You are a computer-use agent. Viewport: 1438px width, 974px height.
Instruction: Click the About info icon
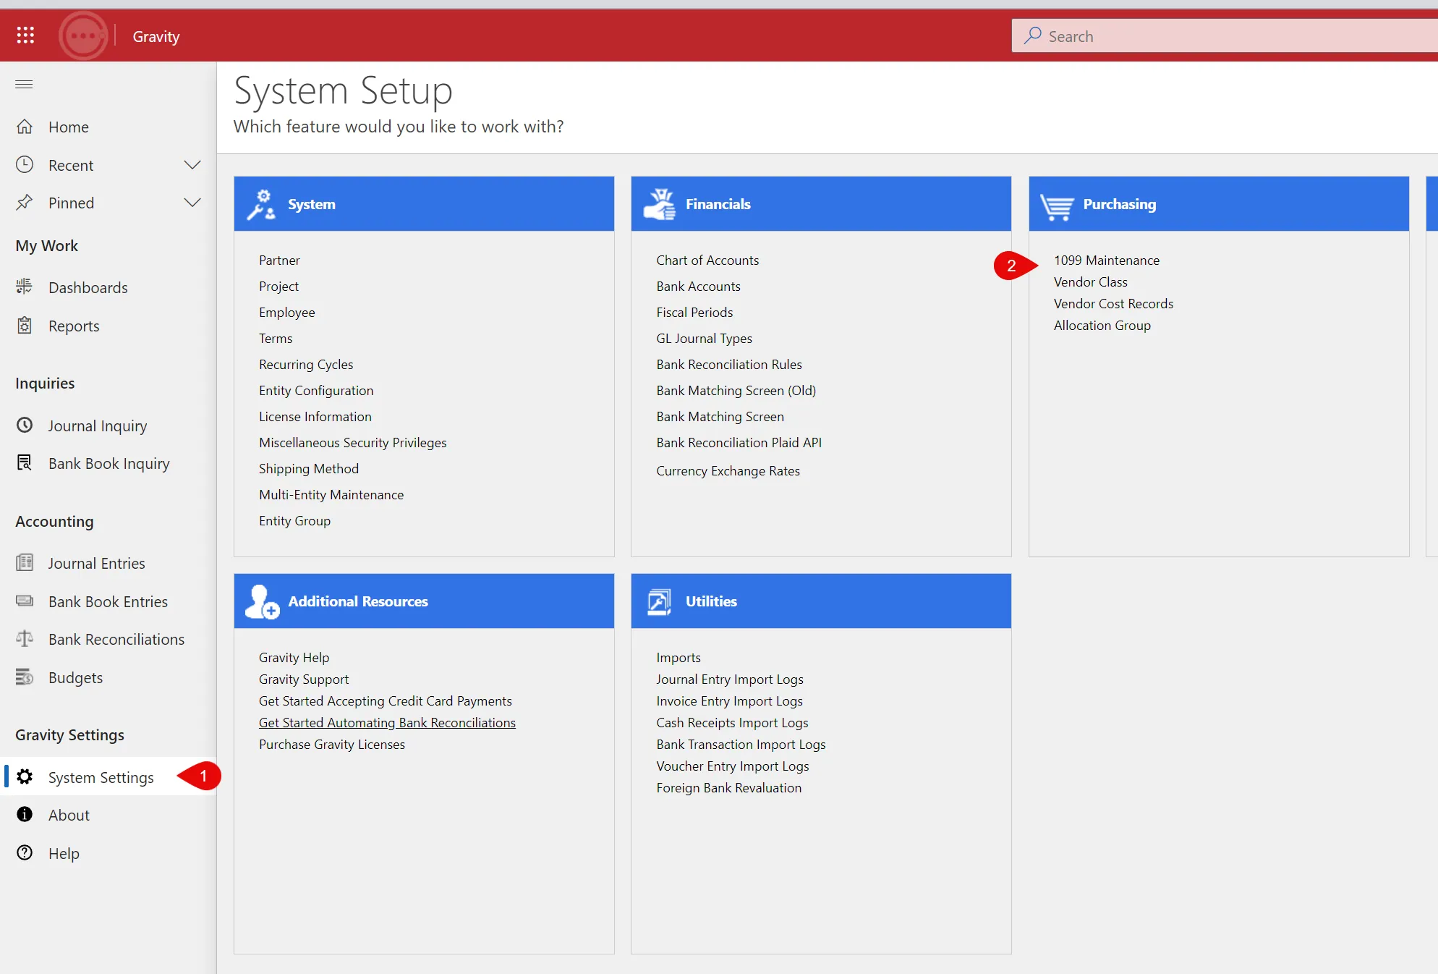click(x=25, y=815)
